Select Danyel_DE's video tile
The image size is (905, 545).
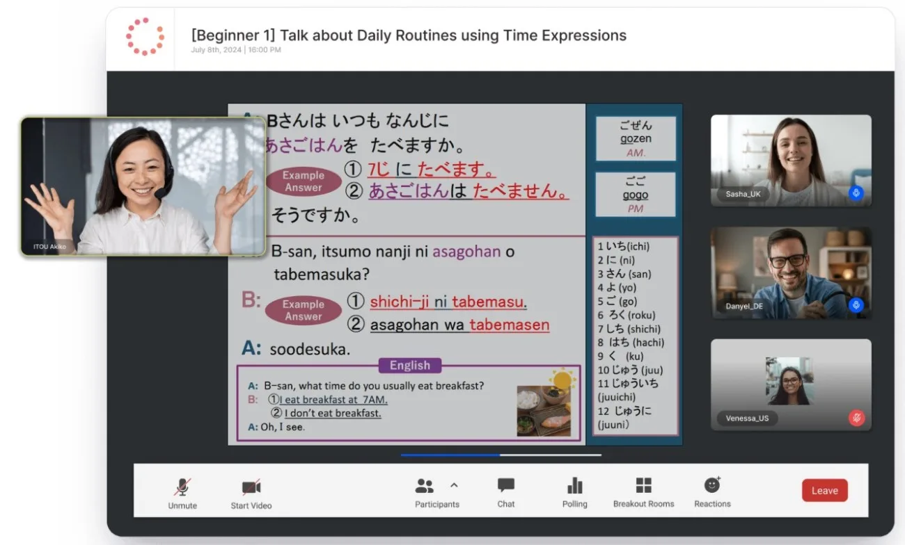tap(790, 271)
